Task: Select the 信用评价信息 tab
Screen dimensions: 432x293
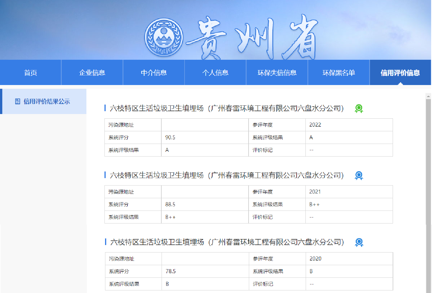Action: pyautogui.click(x=400, y=72)
